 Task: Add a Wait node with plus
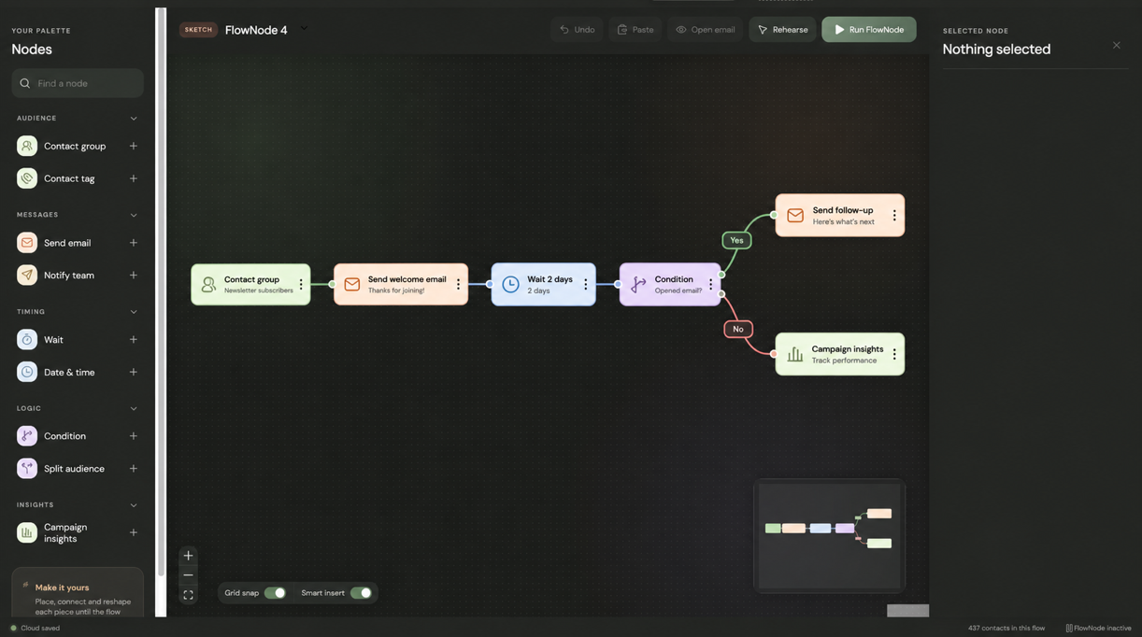click(x=134, y=340)
